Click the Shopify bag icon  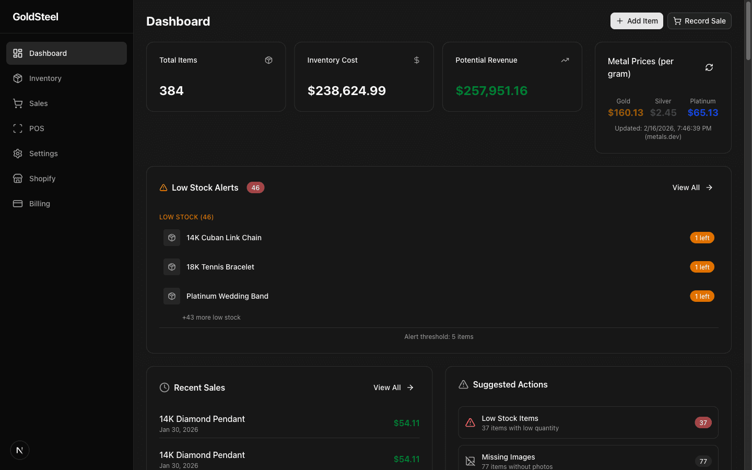pos(18,179)
